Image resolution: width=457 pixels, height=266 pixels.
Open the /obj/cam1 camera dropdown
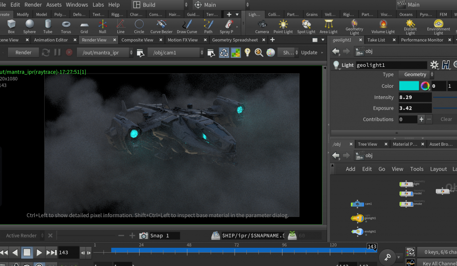point(175,53)
